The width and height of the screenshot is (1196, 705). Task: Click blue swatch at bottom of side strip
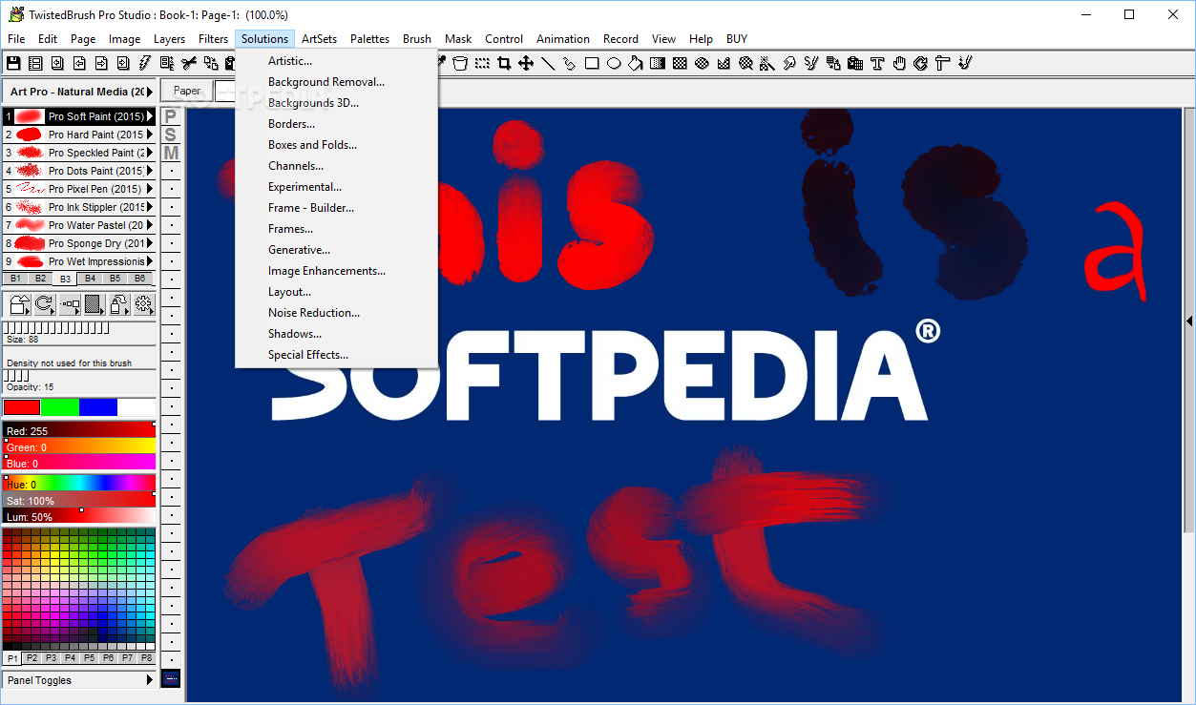click(171, 679)
